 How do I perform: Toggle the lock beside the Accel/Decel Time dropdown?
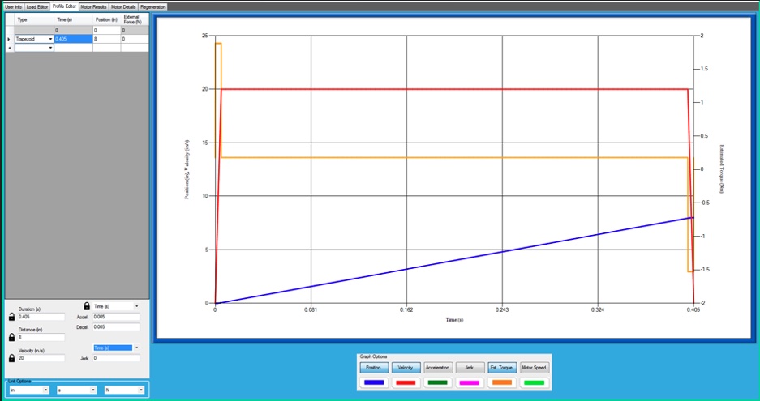(86, 306)
